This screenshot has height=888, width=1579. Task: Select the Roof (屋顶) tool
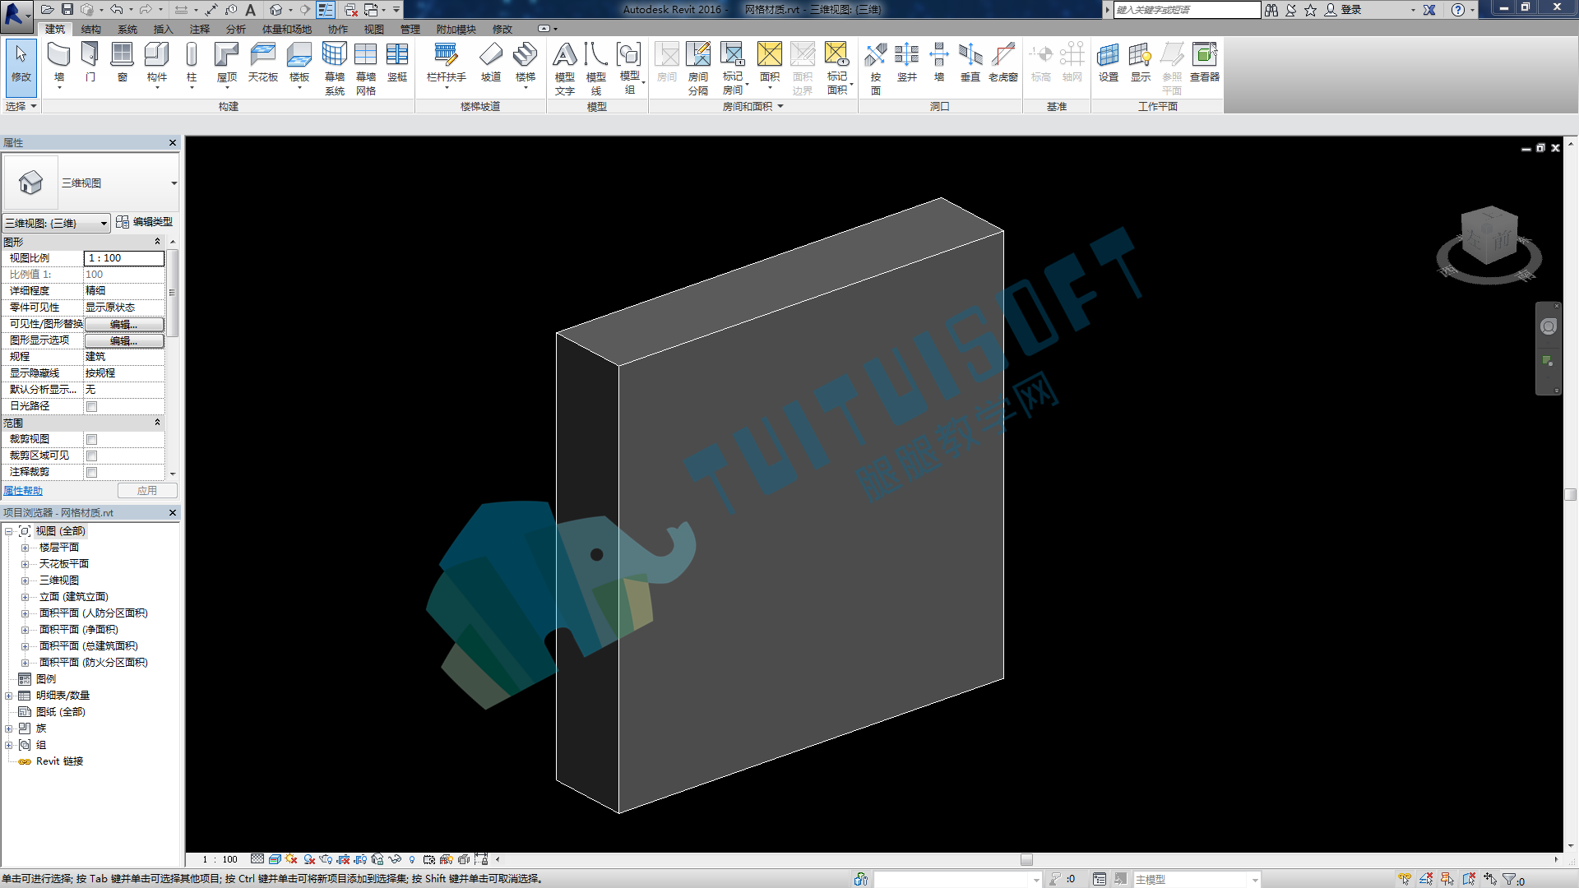(x=226, y=63)
